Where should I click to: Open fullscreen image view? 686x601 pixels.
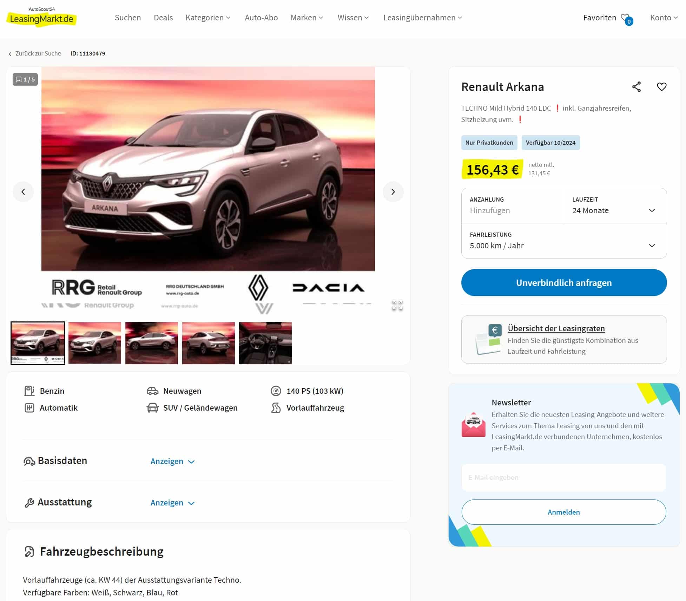point(397,305)
